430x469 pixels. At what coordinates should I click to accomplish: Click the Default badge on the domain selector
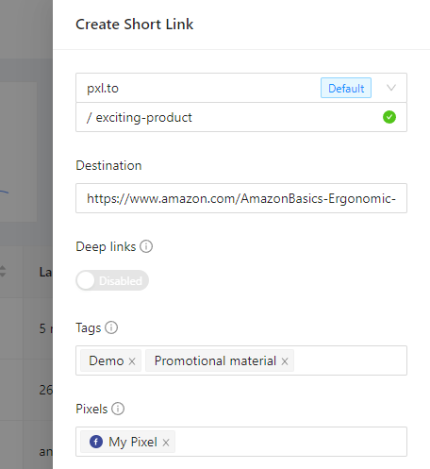point(346,88)
